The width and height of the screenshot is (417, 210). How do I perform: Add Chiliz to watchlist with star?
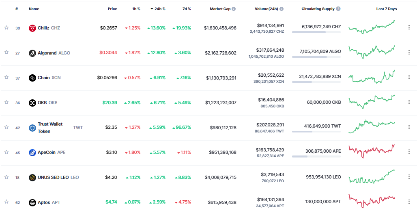pos(6,27)
